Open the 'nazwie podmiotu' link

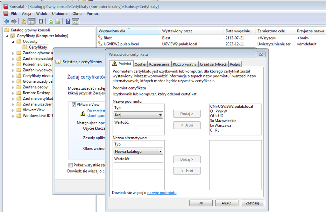162,193
